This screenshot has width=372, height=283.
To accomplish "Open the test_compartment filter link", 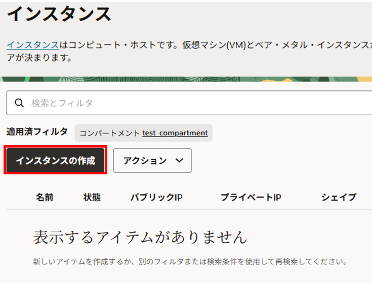I will [175, 133].
